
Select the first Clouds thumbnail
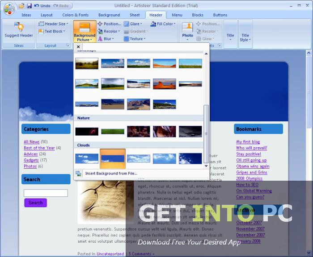click(87, 158)
